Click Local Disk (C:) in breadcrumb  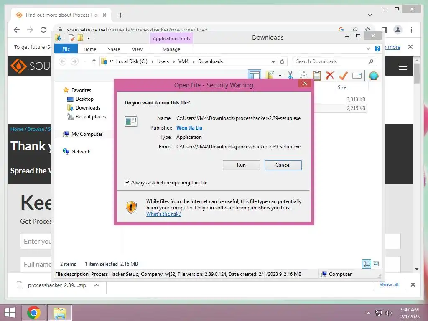(132, 61)
